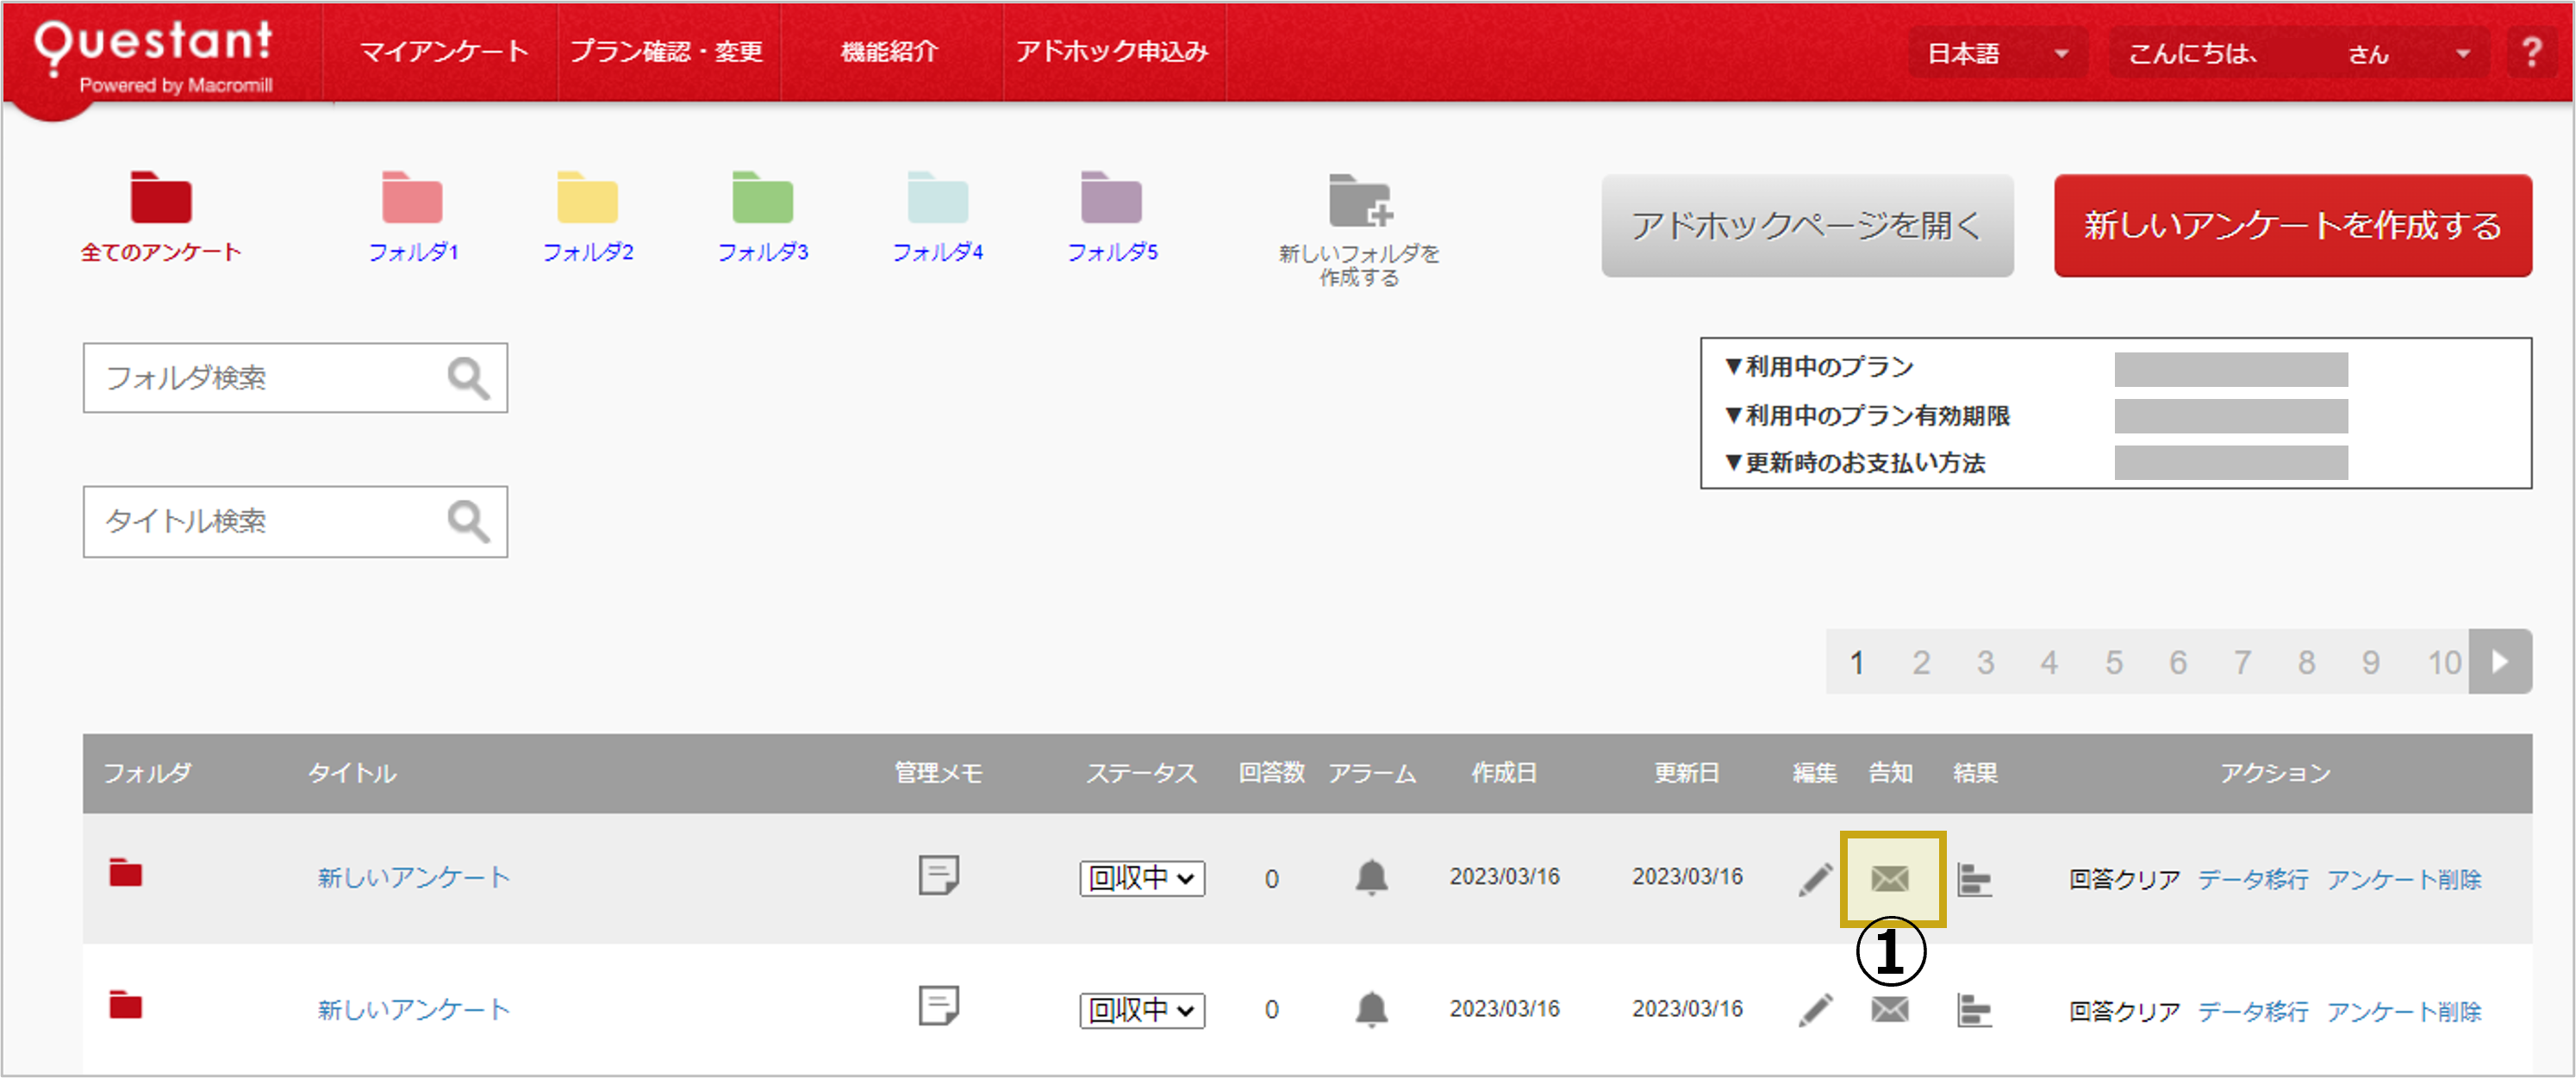Click the alarm bell in the second survey row

click(x=1371, y=1009)
